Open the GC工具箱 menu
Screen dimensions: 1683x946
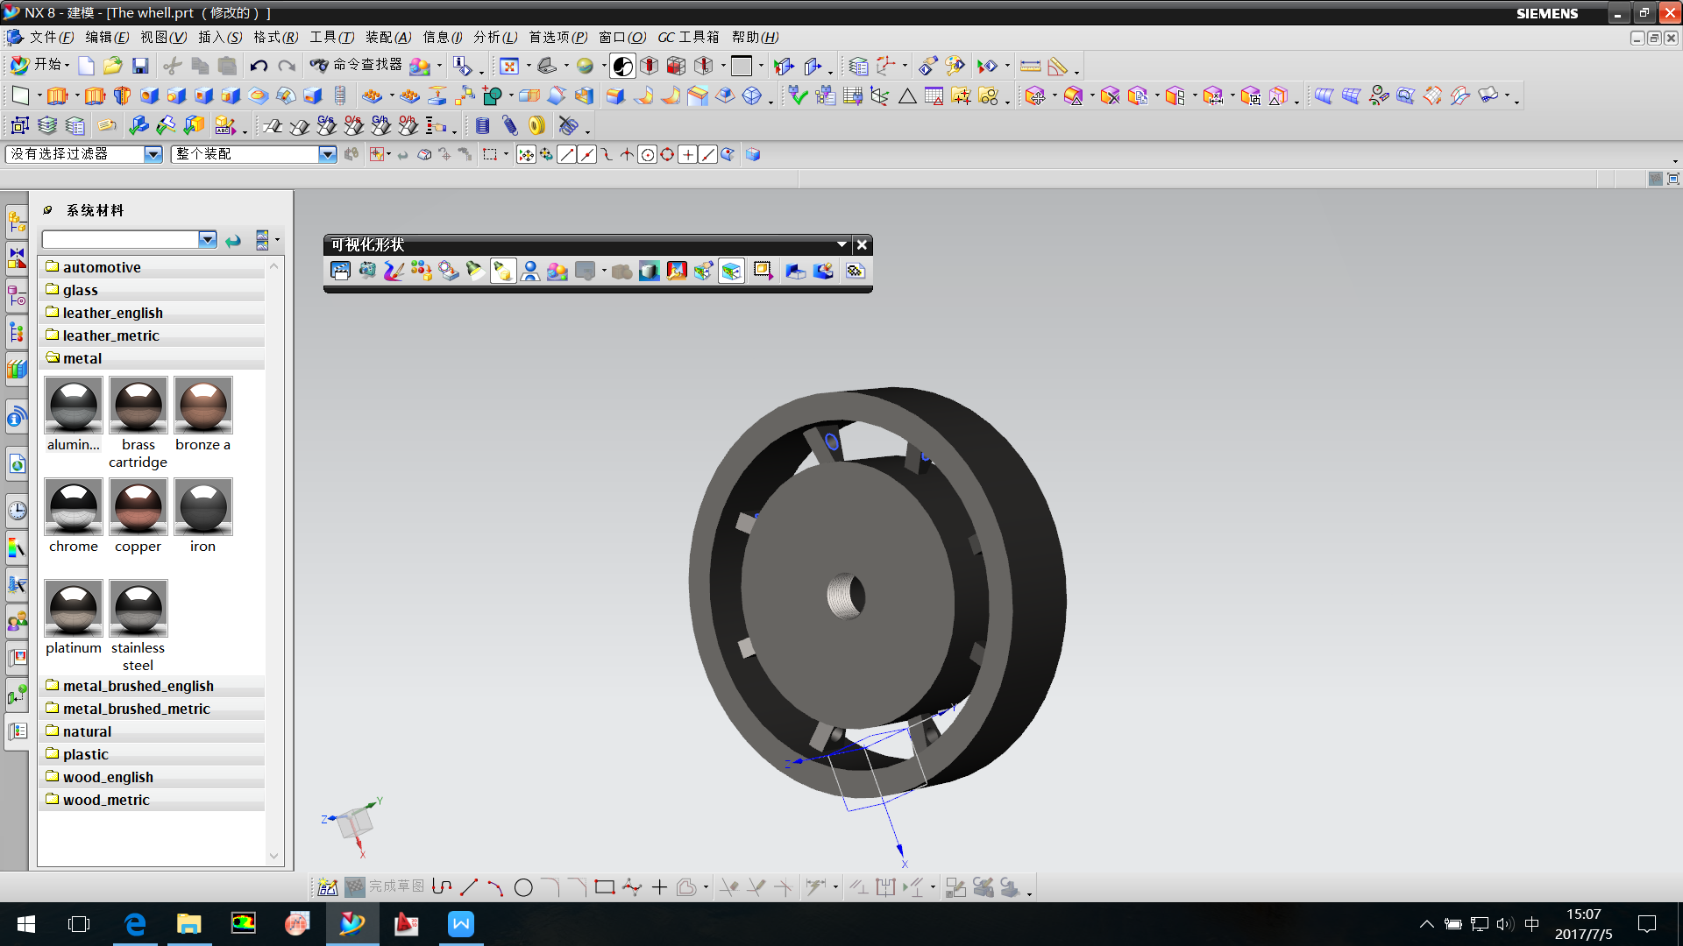tap(688, 37)
